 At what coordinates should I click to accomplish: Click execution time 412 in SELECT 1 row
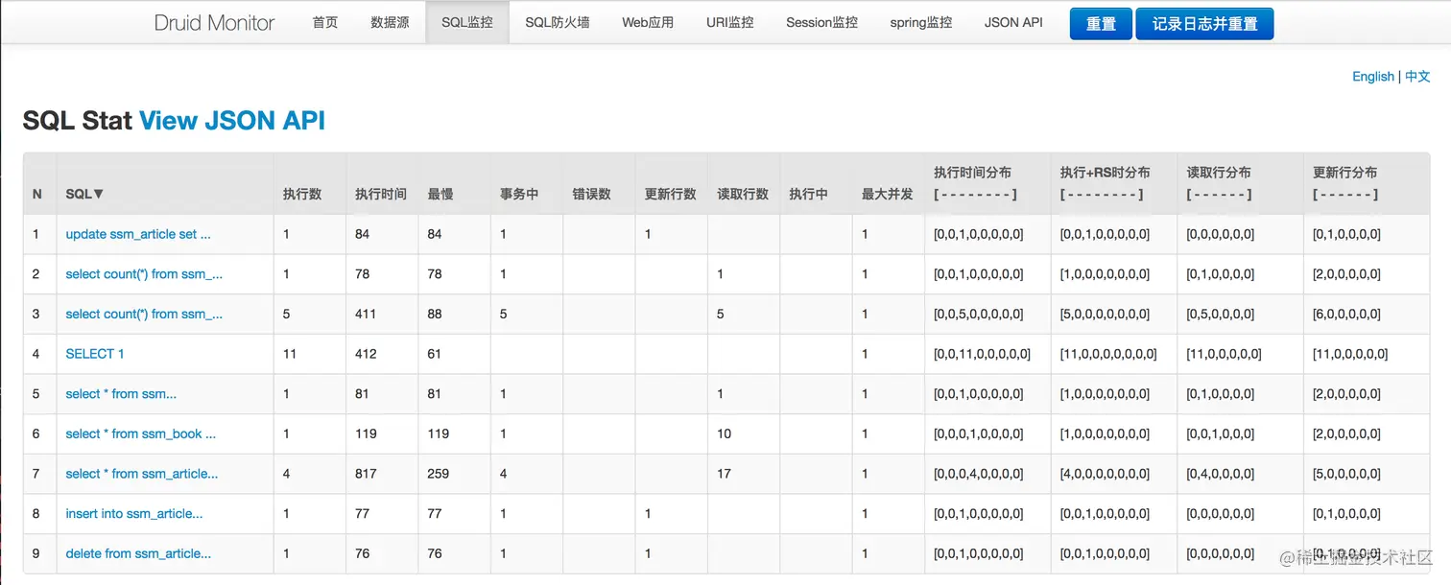point(366,354)
